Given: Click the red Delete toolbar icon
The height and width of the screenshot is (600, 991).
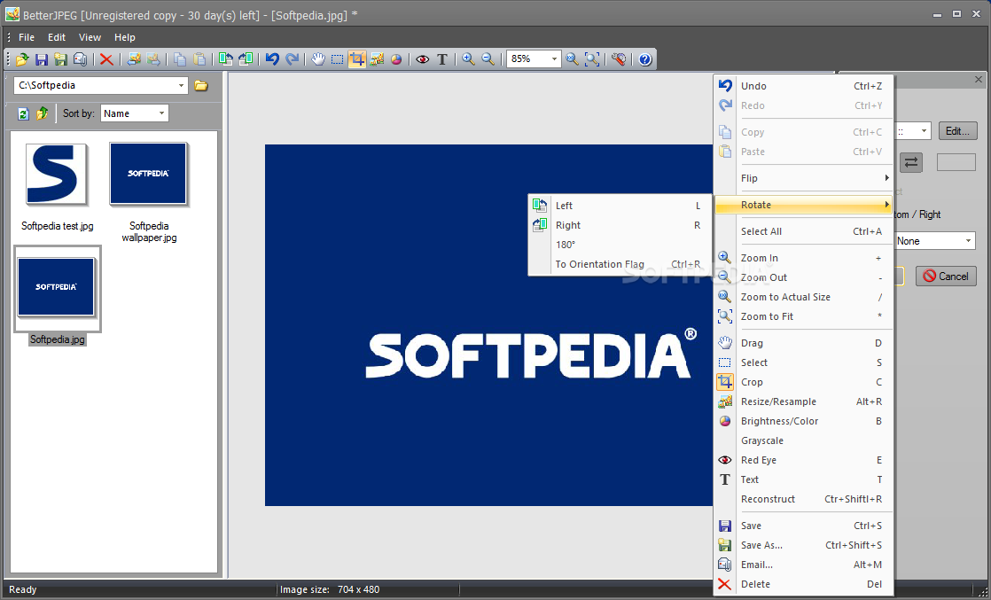Looking at the screenshot, I should [x=106, y=59].
